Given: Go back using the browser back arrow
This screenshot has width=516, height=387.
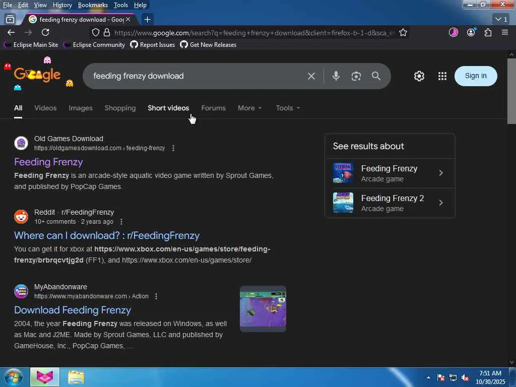Looking at the screenshot, I should coord(11,32).
